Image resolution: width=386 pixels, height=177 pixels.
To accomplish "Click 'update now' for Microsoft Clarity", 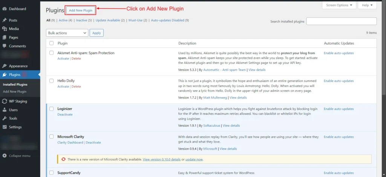I will 194,160.
